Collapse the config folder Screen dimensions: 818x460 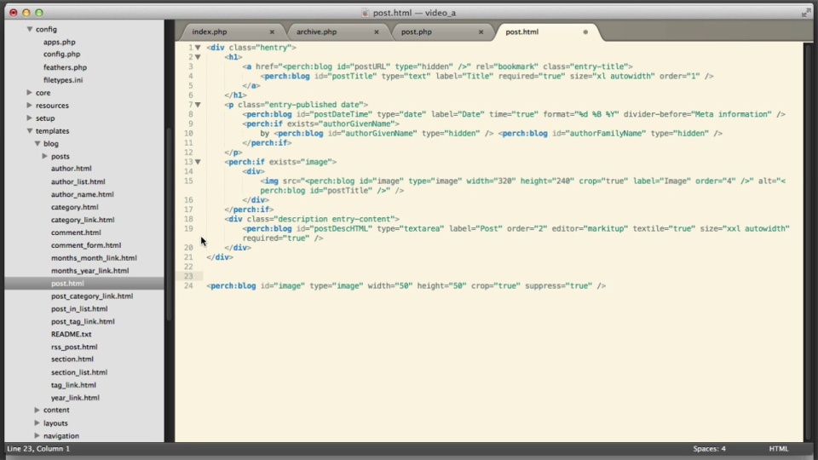(30, 29)
